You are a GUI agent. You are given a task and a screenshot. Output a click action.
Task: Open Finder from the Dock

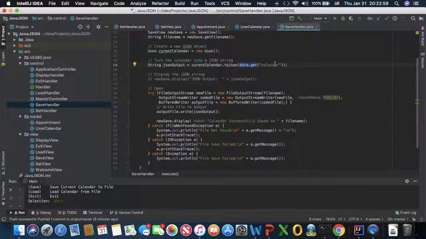tap(19, 230)
